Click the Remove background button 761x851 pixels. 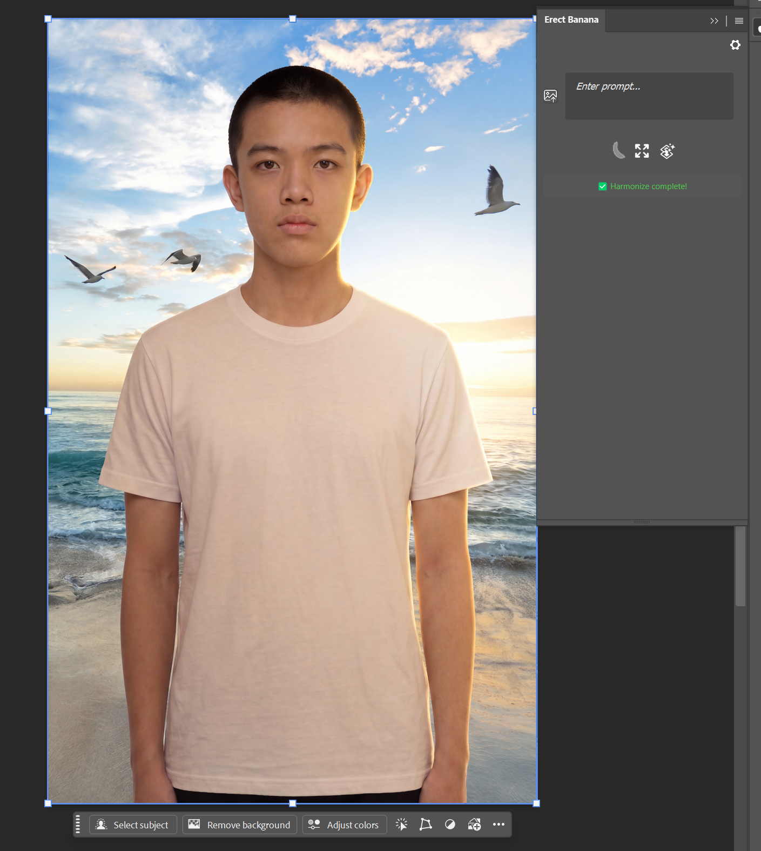pyautogui.click(x=240, y=825)
